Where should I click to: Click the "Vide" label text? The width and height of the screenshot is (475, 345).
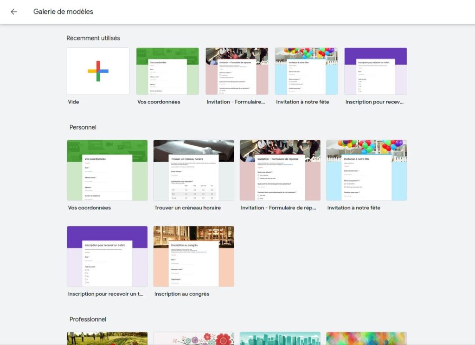[74, 102]
